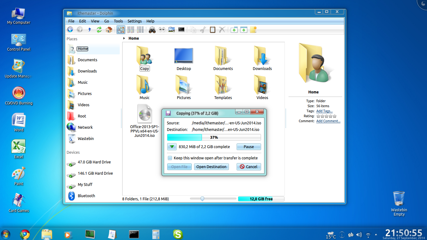Click the breadcrumb arrow before Home

(x=124, y=38)
